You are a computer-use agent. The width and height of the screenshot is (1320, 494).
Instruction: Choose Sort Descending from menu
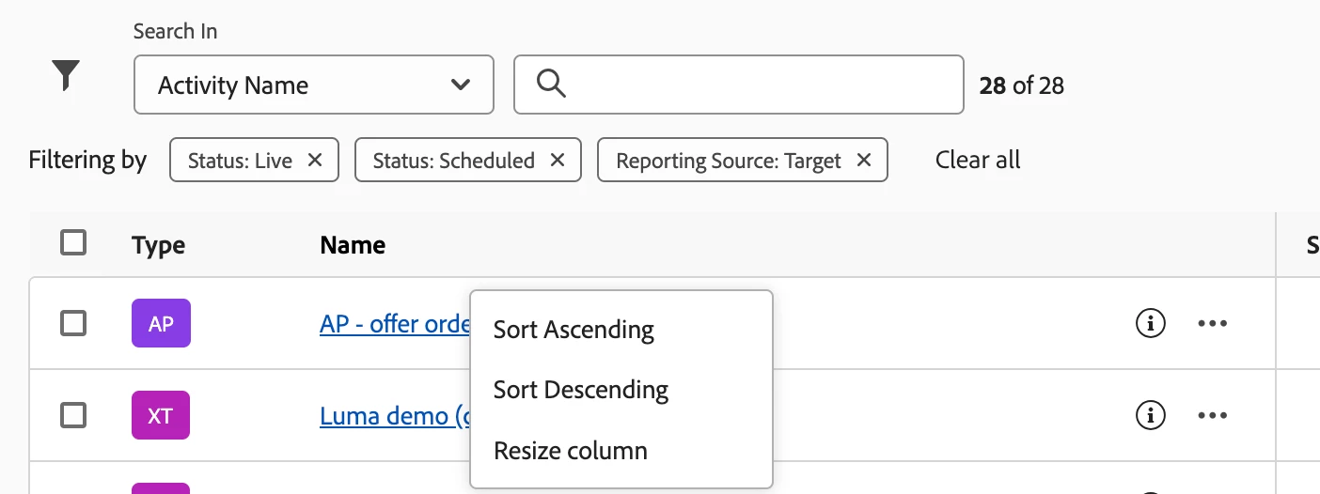580,390
